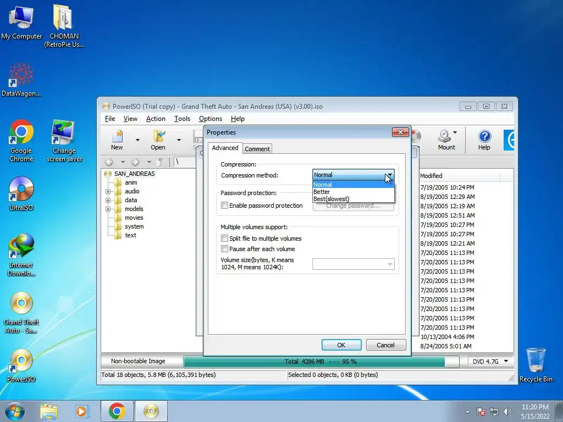
Task: Open Grand Theft Auto ISO desktop icon
Action: click(x=21, y=312)
